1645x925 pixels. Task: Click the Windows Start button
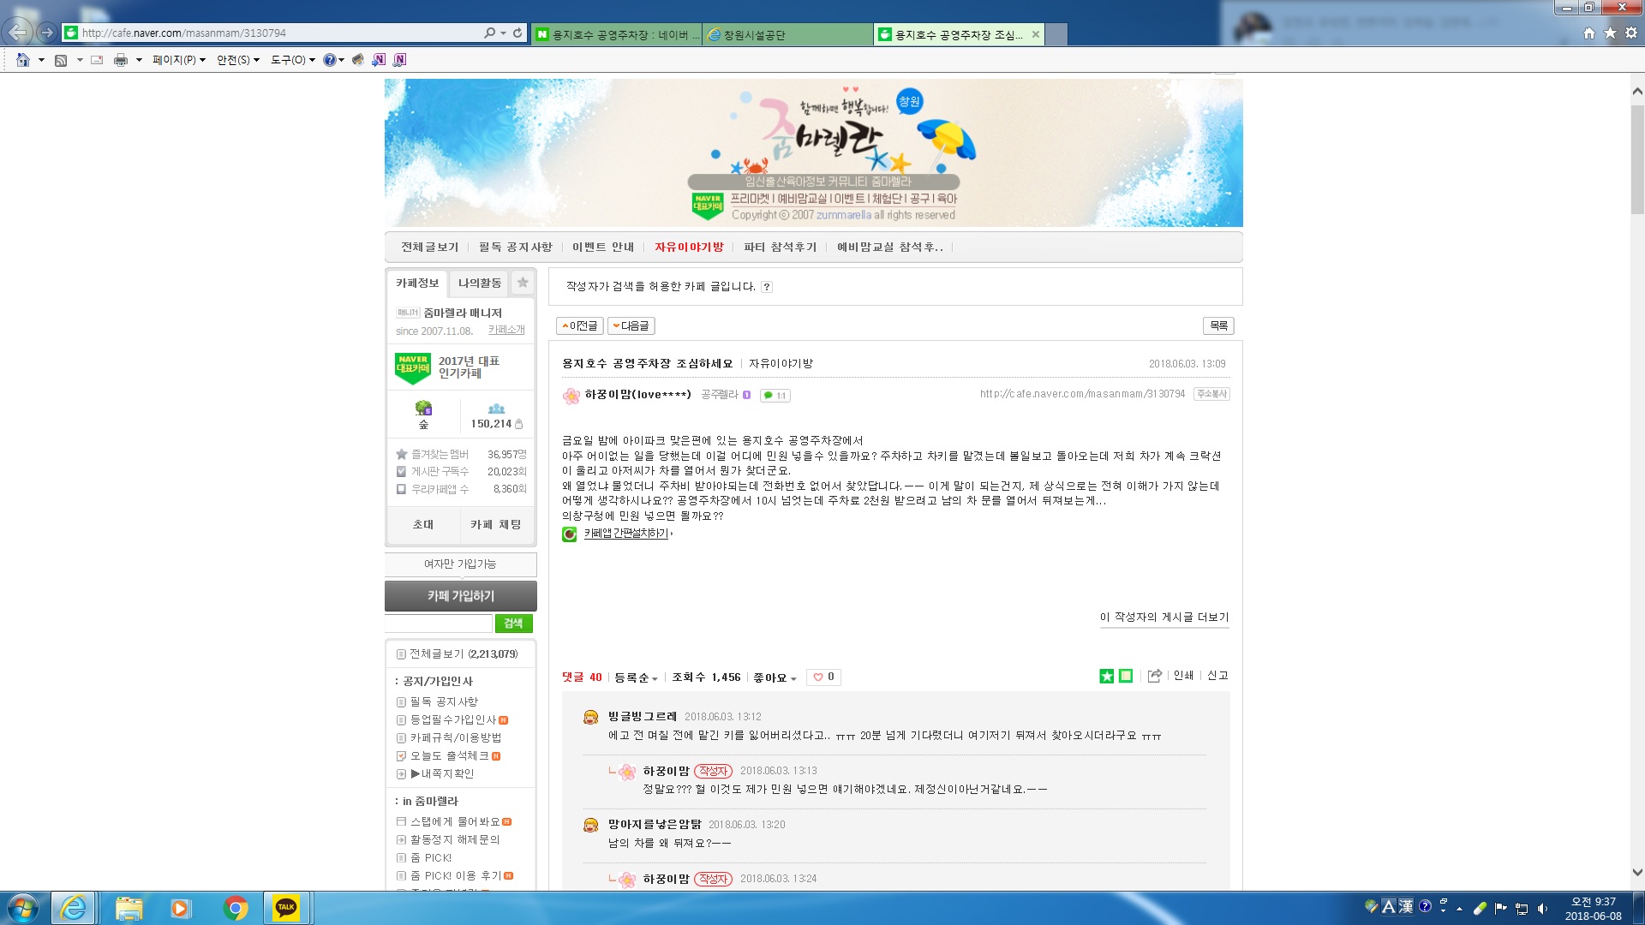coord(22,908)
